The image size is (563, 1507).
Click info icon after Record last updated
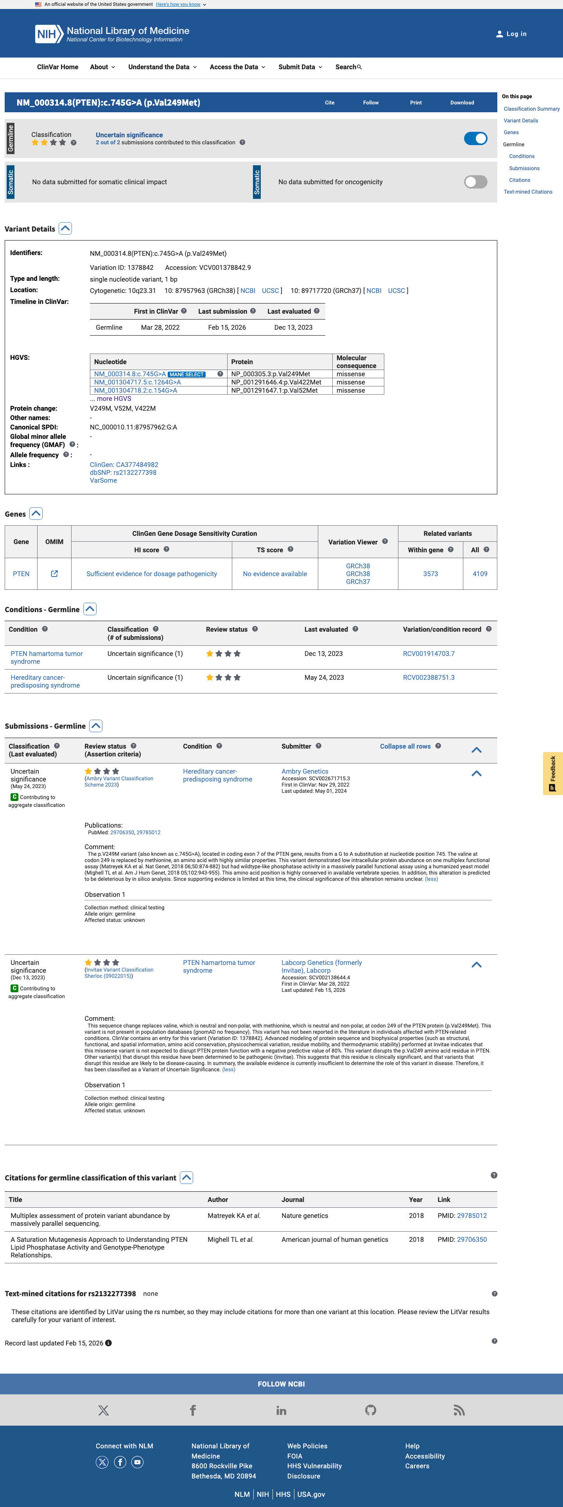(108, 1343)
